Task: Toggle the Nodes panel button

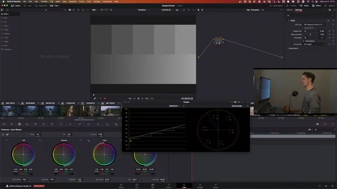Action: [304, 6]
